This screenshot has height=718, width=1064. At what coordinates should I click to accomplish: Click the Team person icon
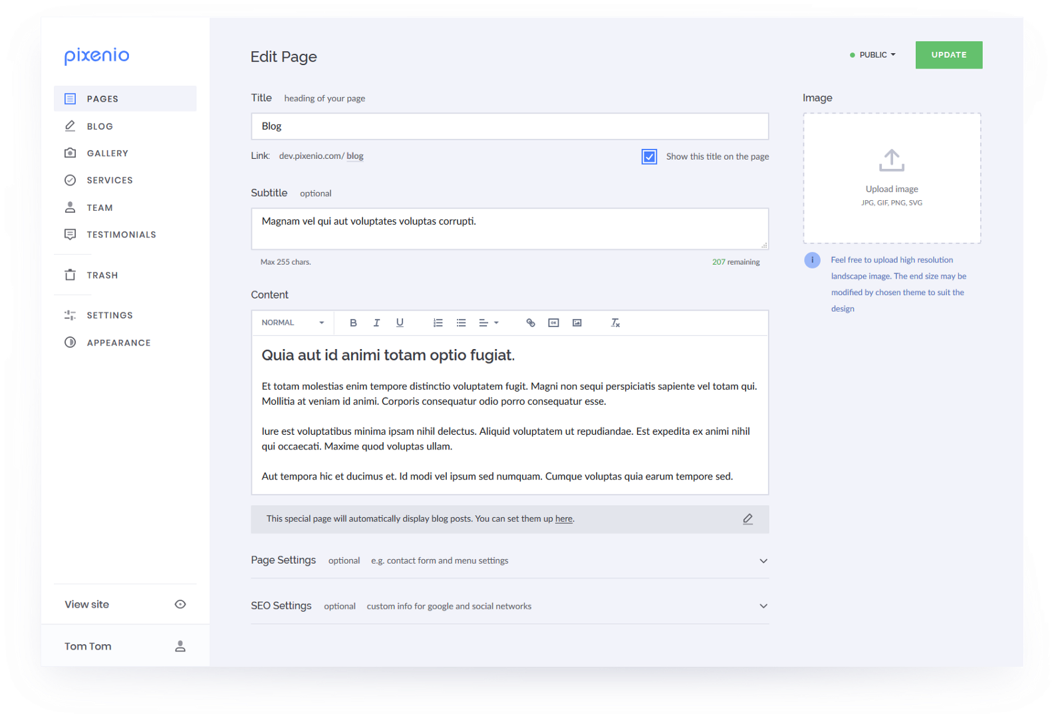pyautogui.click(x=70, y=207)
